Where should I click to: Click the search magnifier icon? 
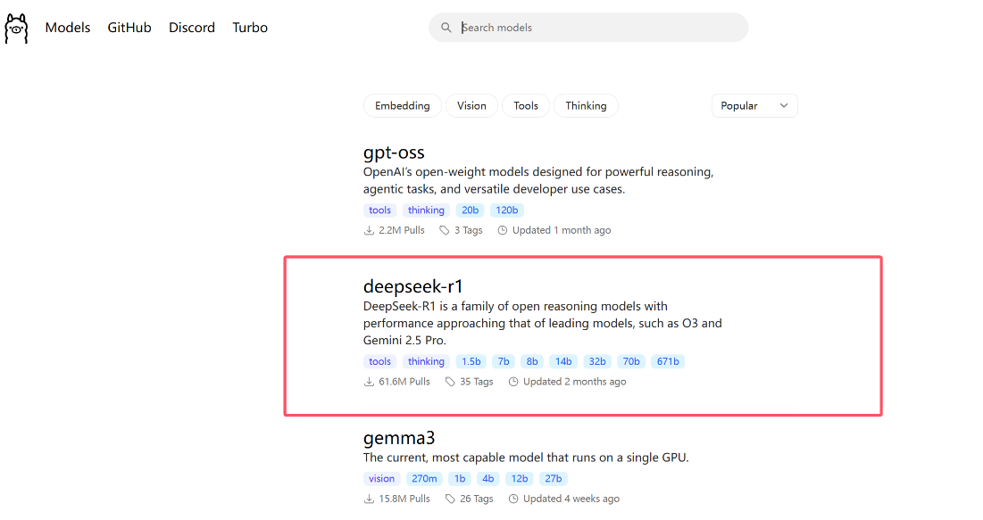tap(446, 28)
